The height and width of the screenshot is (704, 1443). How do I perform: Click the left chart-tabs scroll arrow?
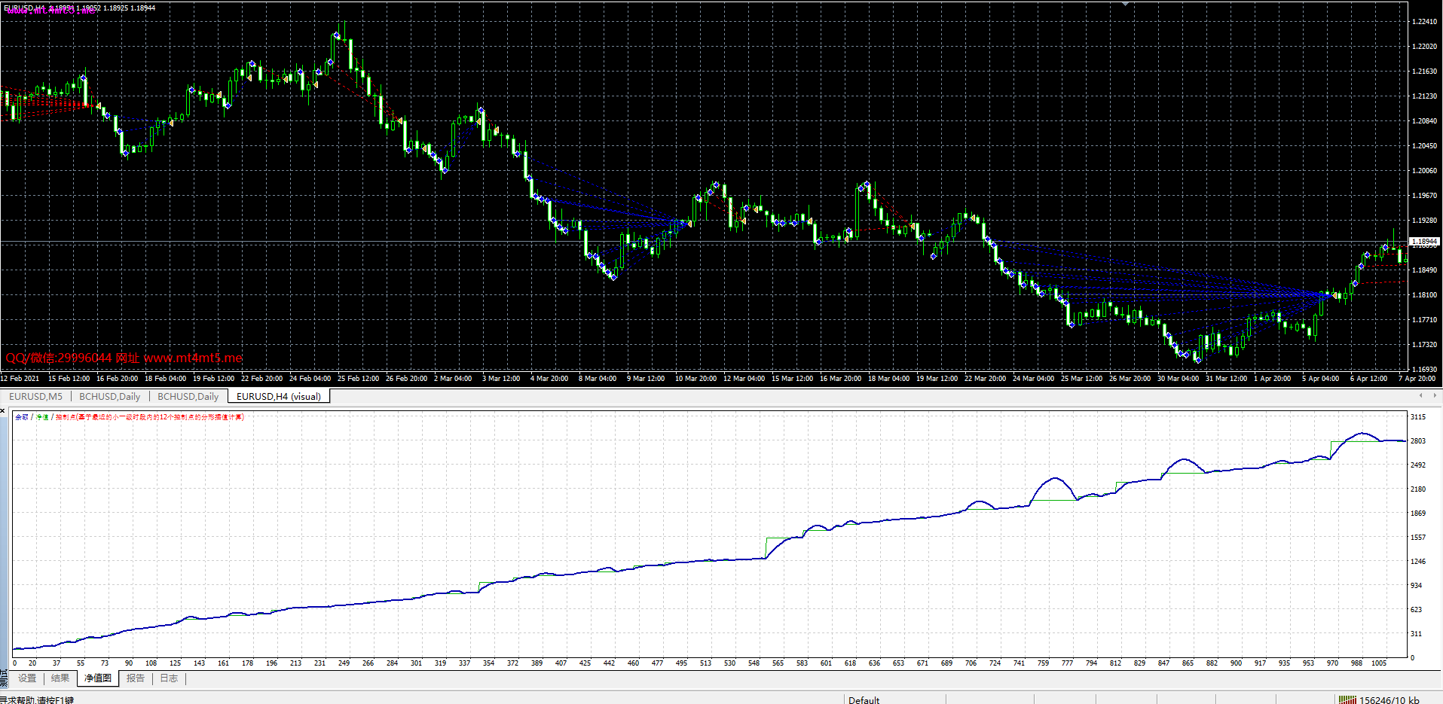1420,395
